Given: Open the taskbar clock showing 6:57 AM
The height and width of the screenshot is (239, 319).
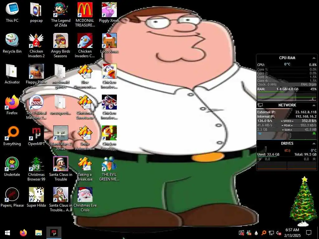Looking at the screenshot, I should 292,233.
